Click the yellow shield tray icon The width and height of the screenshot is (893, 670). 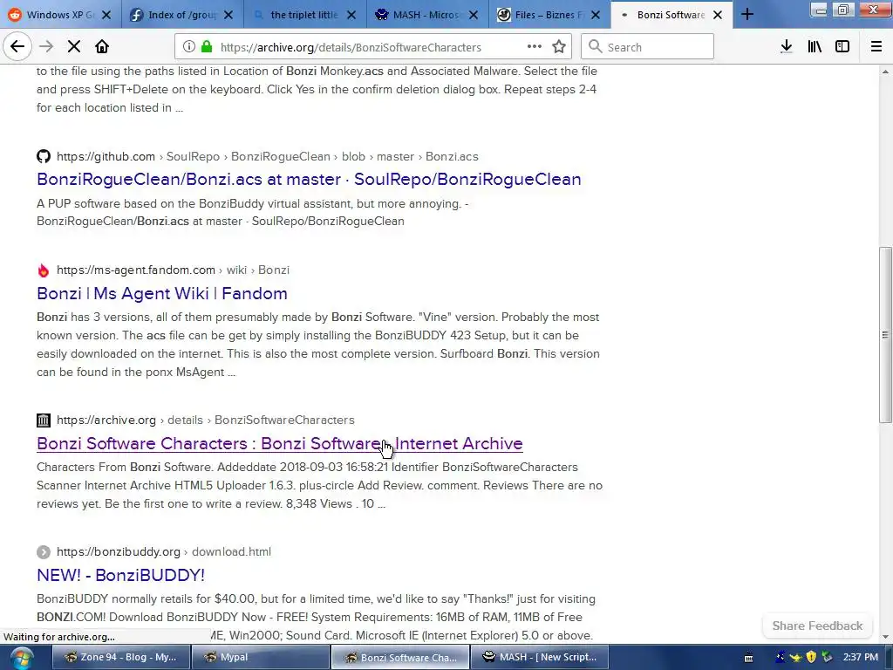811,658
